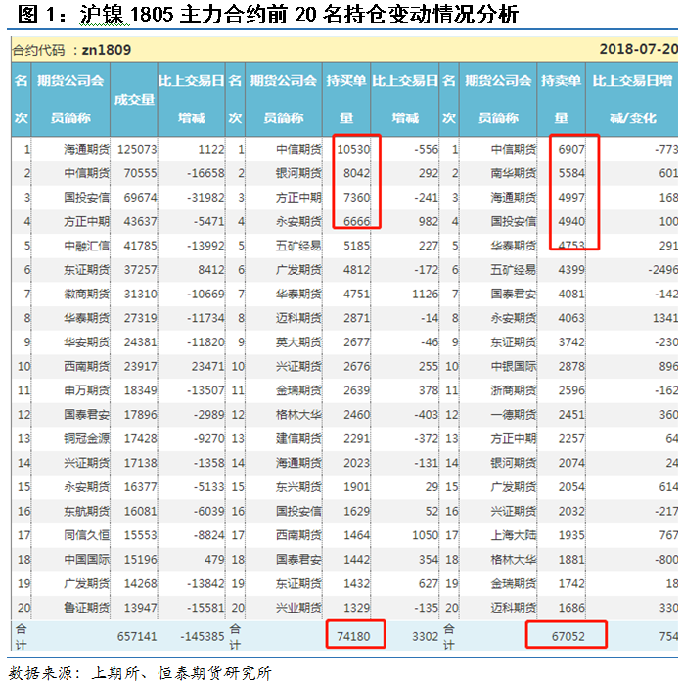Select short position value 4081

[x=571, y=294]
